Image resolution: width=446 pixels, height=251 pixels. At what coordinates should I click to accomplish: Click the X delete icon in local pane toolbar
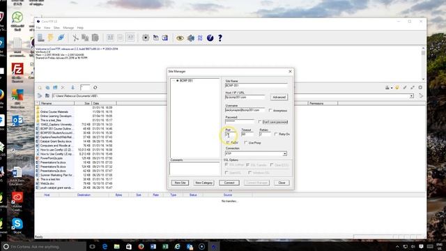pos(63,87)
